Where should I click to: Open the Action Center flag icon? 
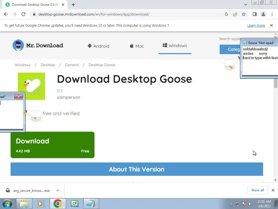point(244,204)
